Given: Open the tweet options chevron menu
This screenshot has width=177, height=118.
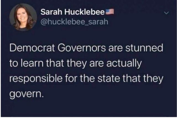Looking at the screenshot, I should point(166,13).
